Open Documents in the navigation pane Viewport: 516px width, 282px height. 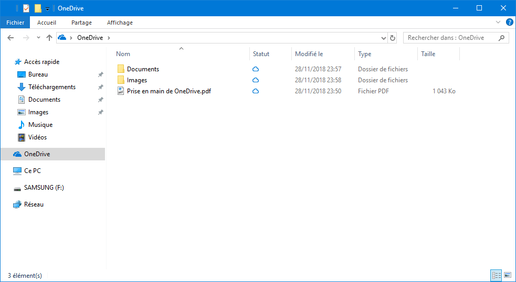click(44, 99)
